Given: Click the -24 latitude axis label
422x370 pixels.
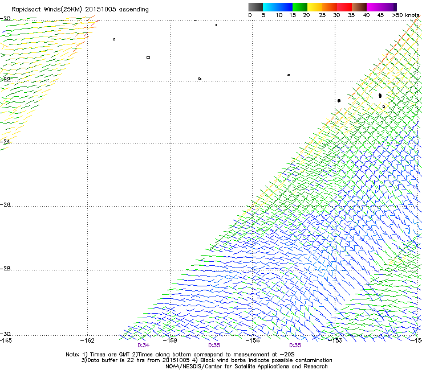Looking at the screenshot, I should 5,141.
